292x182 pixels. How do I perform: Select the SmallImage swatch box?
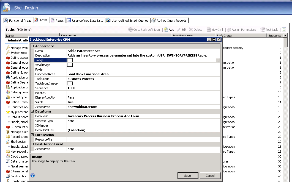(x=70, y=65)
